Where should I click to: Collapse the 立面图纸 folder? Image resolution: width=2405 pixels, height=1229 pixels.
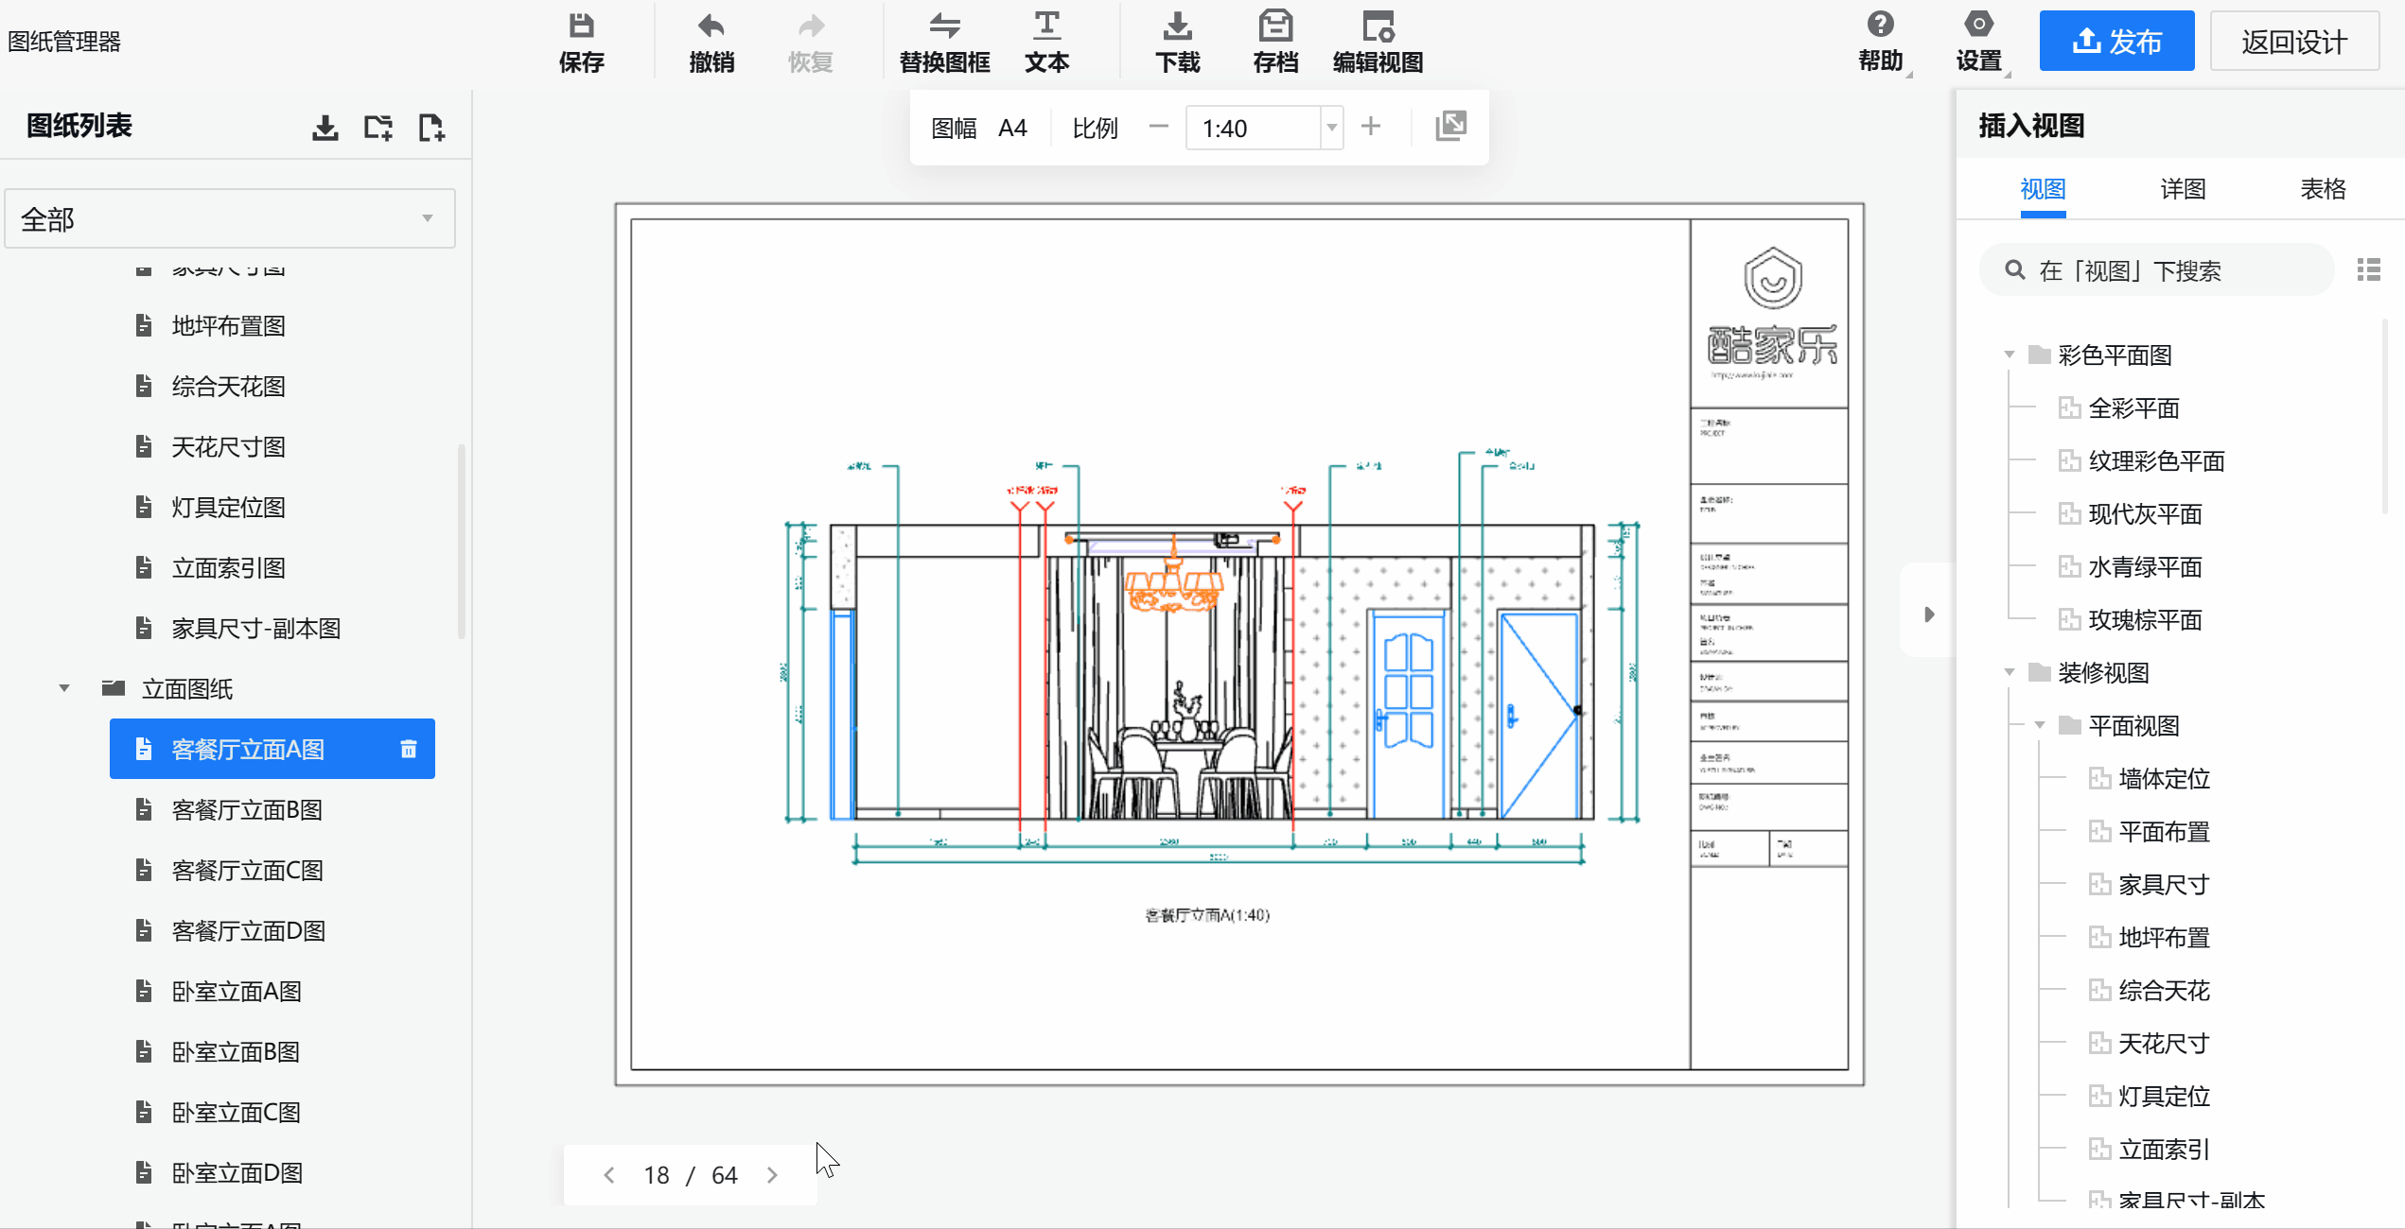click(x=64, y=688)
